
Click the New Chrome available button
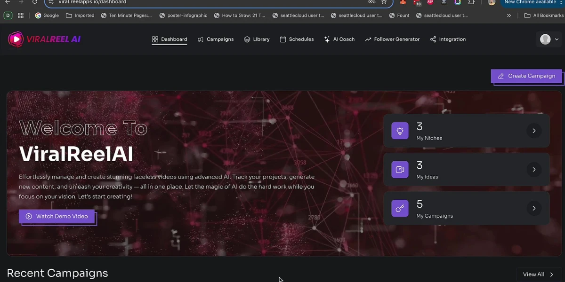tap(530, 2)
